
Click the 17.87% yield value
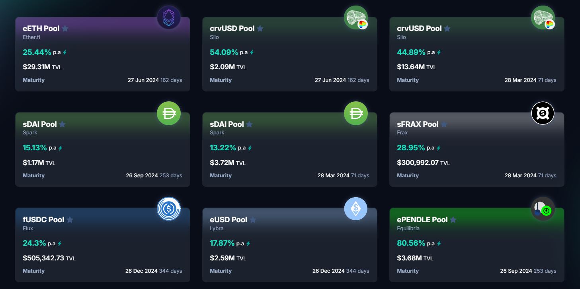tap(223, 243)
